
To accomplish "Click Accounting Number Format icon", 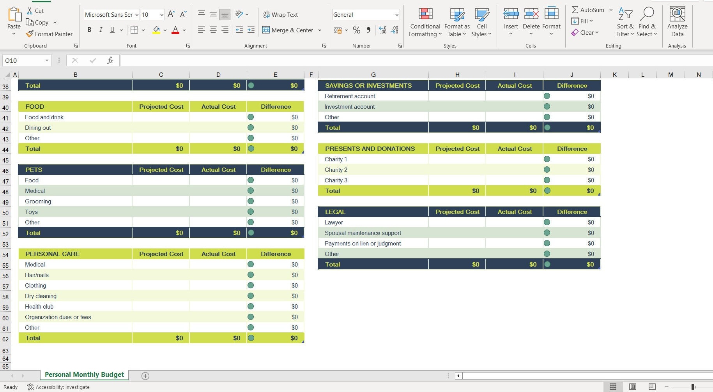I will coord(338,30).
